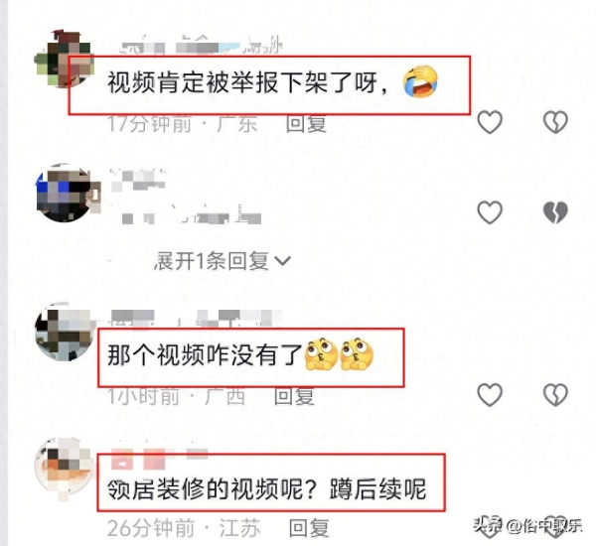Reply to the Guangxi commenter
Image resolution: width=596 pixels, height=546 pixels.
click(x=294, y=396)
